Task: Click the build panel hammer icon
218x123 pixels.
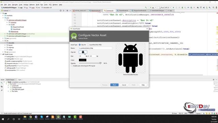Action: click(x=2, y=83)
